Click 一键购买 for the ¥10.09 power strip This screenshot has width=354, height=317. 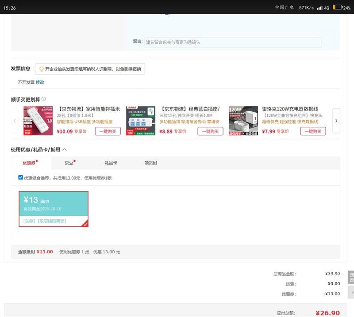(108, 131)
